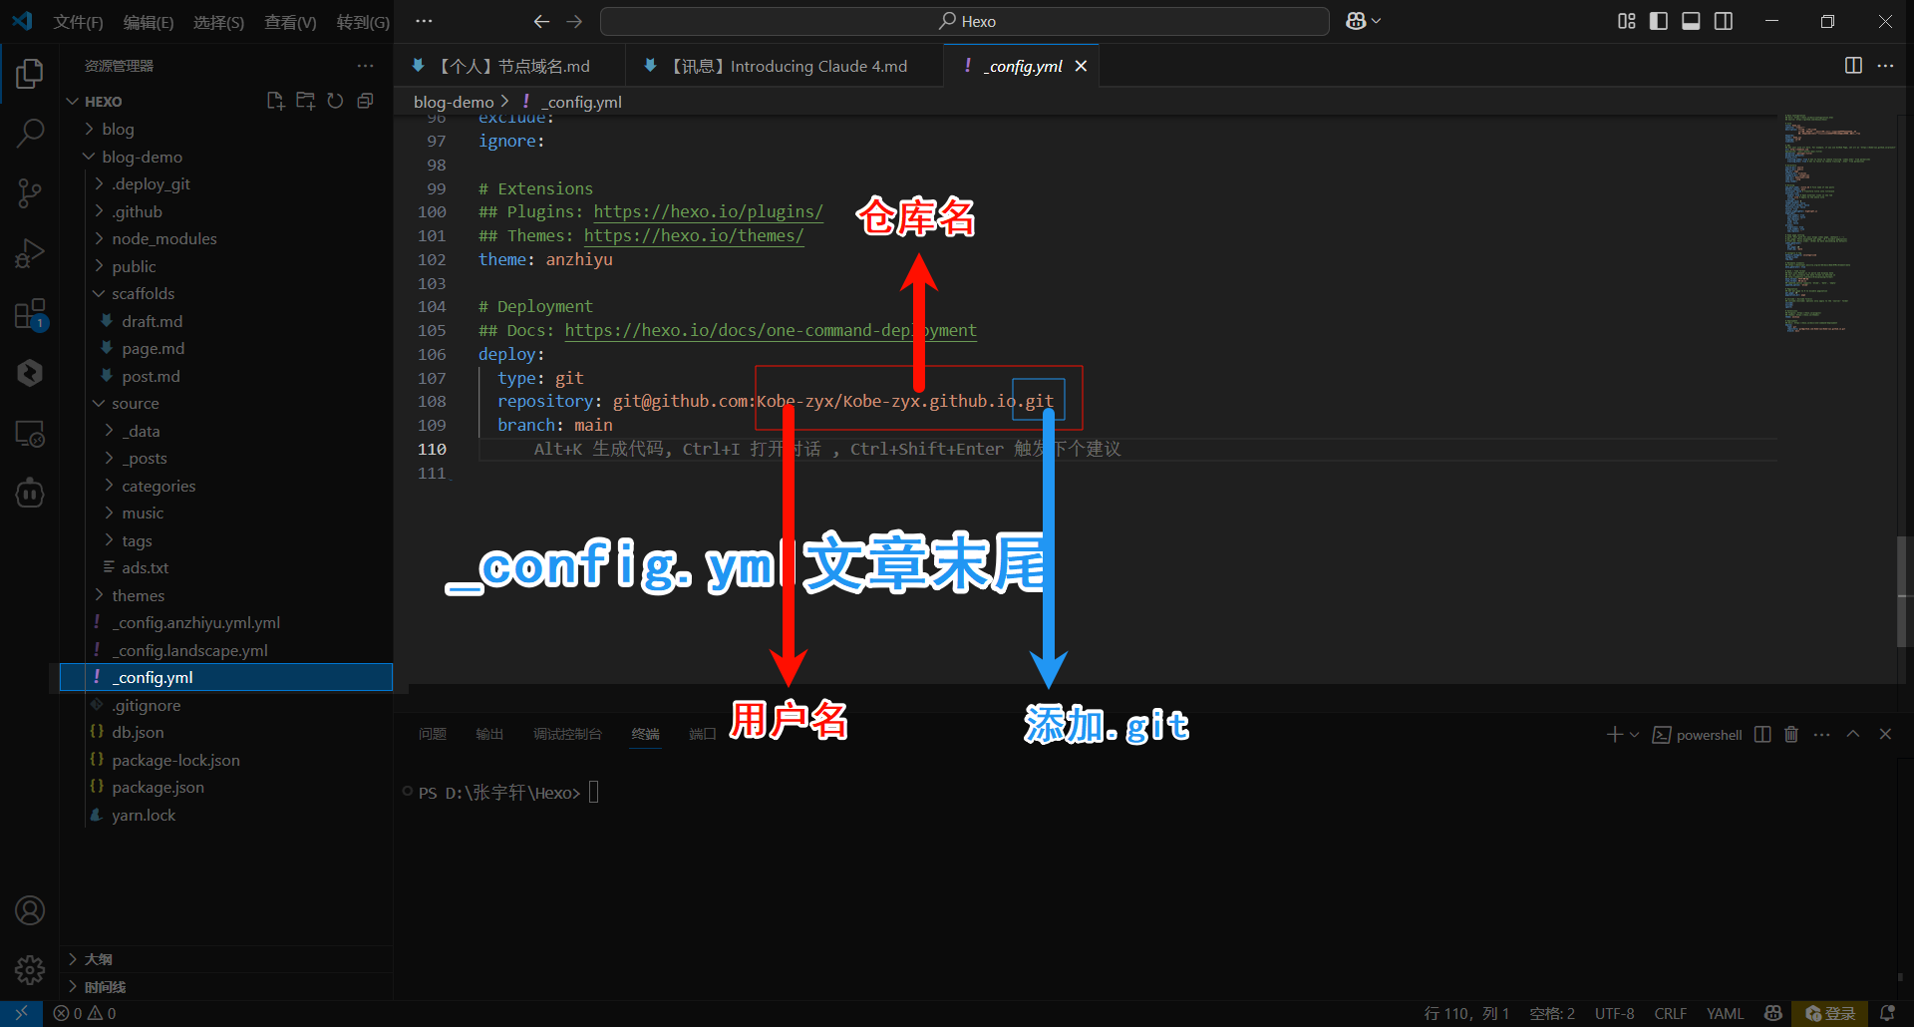Image resolution: width=1914 pixels, height=1027 pixels.
Task: Switch to 节点域名.md tab
Action: pyautogui.click(x=509, y=66)
